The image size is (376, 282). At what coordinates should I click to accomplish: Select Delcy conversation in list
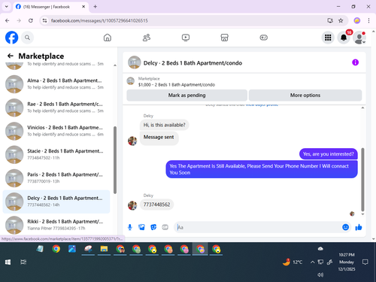point(56,202)
